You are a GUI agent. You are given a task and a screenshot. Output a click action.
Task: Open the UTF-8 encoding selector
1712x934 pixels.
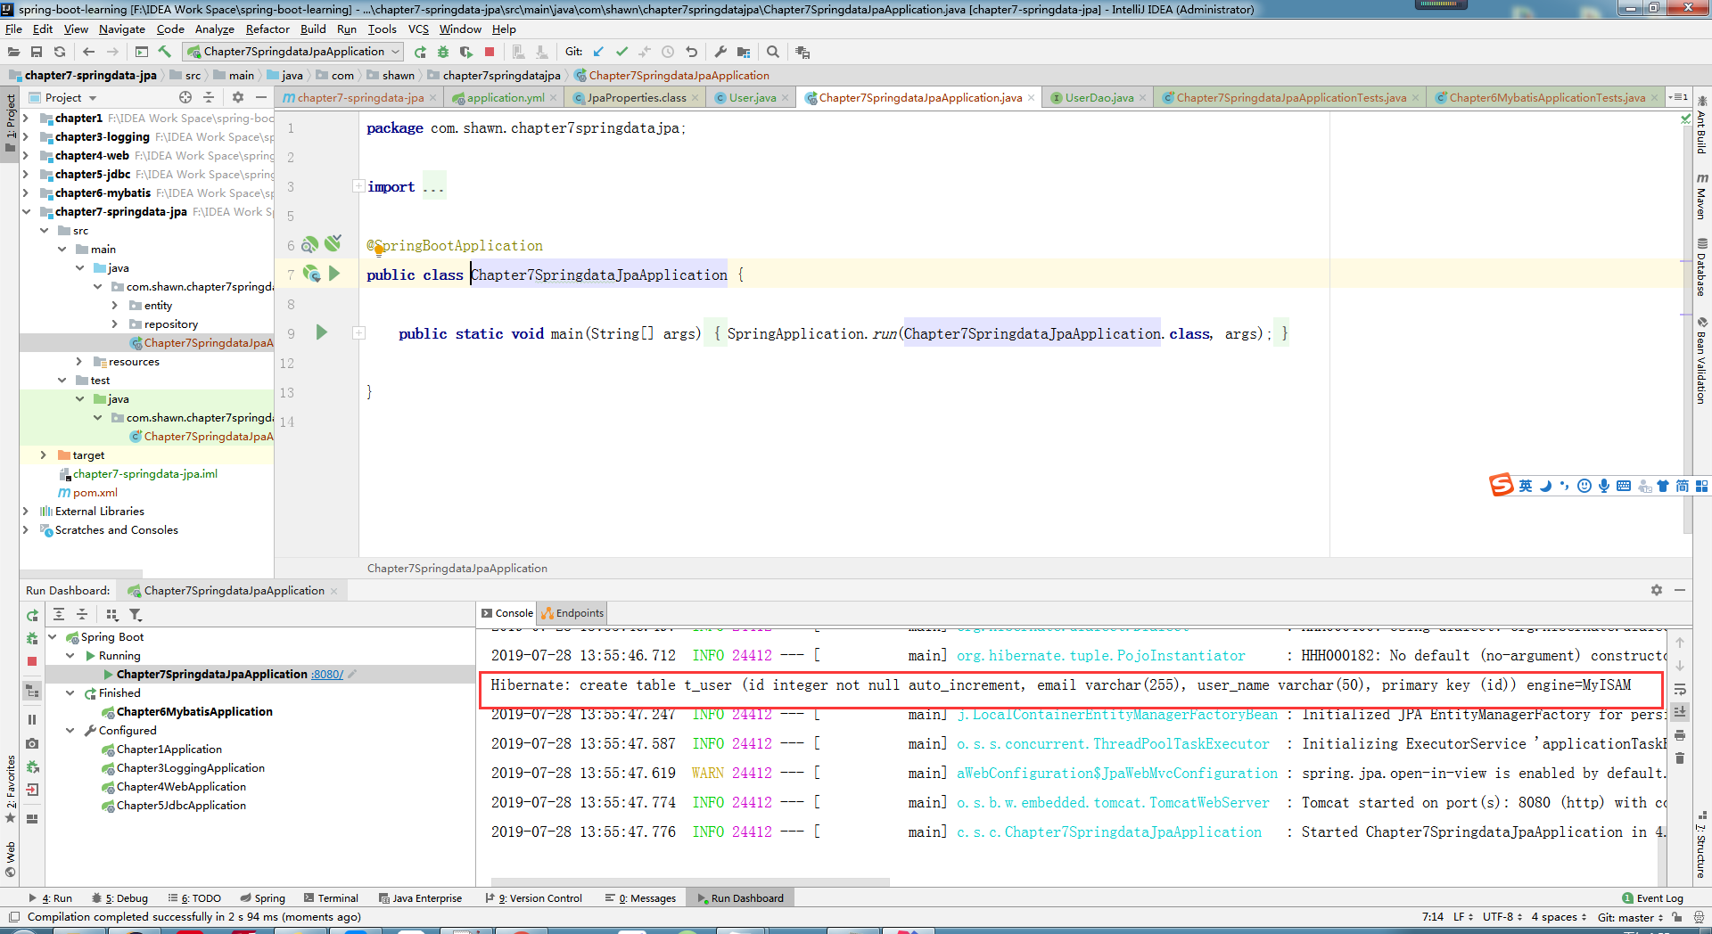pyautogui.click(x=1502, y=917)
